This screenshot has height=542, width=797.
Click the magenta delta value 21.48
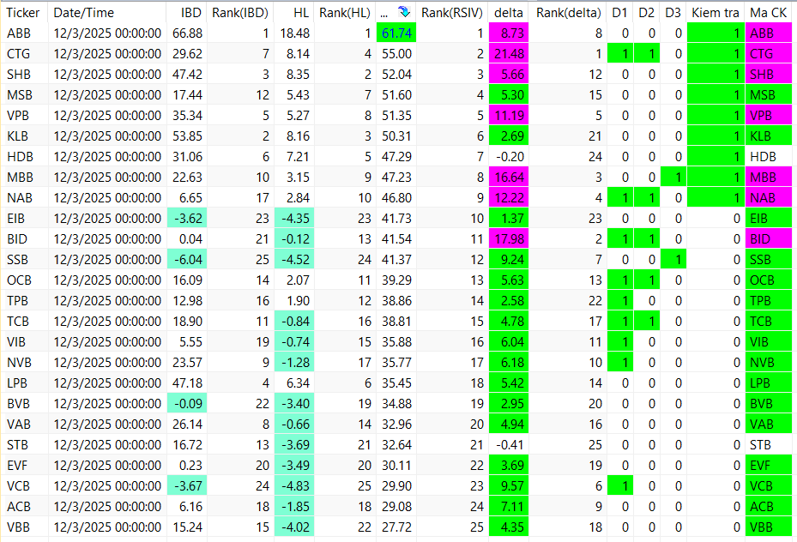[x=509, y=54]
